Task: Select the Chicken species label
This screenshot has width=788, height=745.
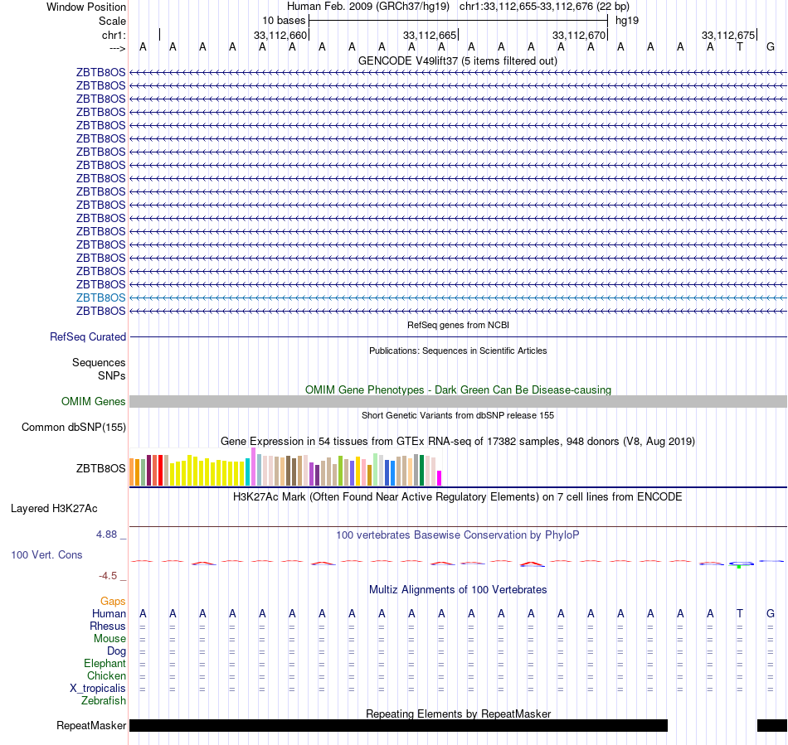Action: (106, 675)
